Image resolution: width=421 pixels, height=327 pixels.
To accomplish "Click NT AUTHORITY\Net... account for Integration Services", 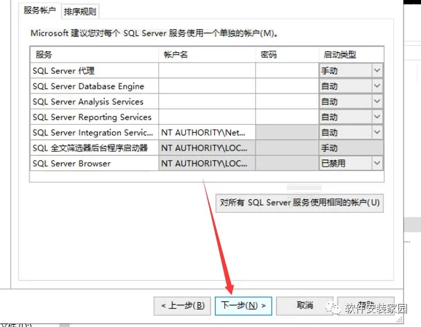I will click(x=207, y=132).
